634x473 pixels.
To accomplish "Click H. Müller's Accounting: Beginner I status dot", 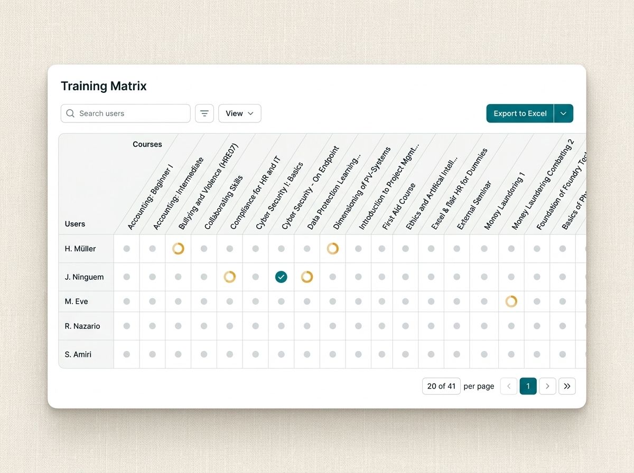I will click(x=127, y=249).
